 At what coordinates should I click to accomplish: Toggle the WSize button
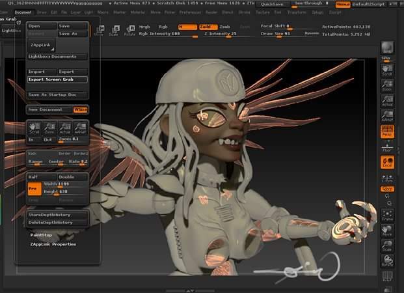coord(81,109)
